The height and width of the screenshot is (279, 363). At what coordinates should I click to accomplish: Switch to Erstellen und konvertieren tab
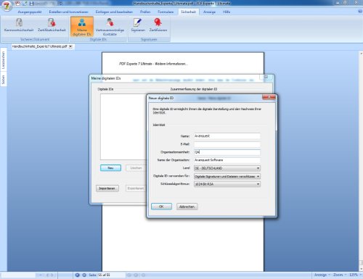tap(68, 12)
